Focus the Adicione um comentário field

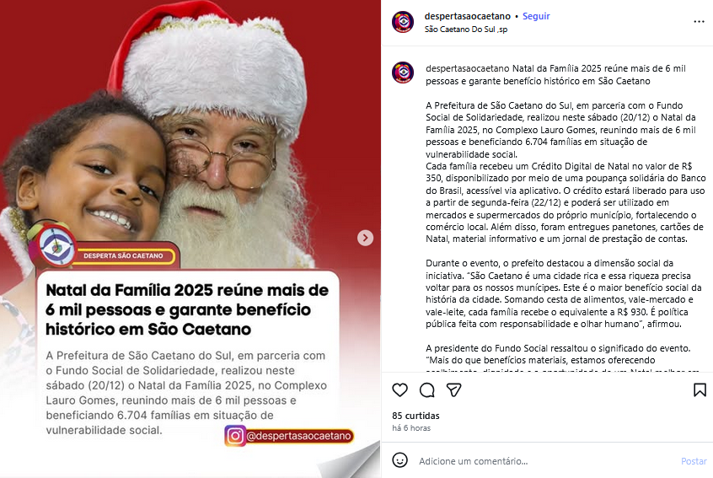545,461
